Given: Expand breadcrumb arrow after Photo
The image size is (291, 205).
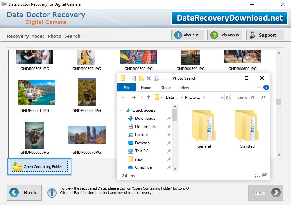Looking at the screenshot, I should [204, 97].
